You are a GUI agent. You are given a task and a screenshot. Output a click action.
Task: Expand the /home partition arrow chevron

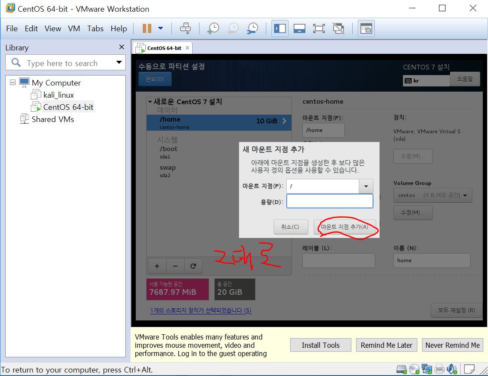pyautogui.click(x=284, y=121)
